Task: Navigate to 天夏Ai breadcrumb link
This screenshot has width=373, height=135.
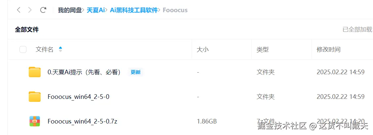Action: [x=96, y=10]
